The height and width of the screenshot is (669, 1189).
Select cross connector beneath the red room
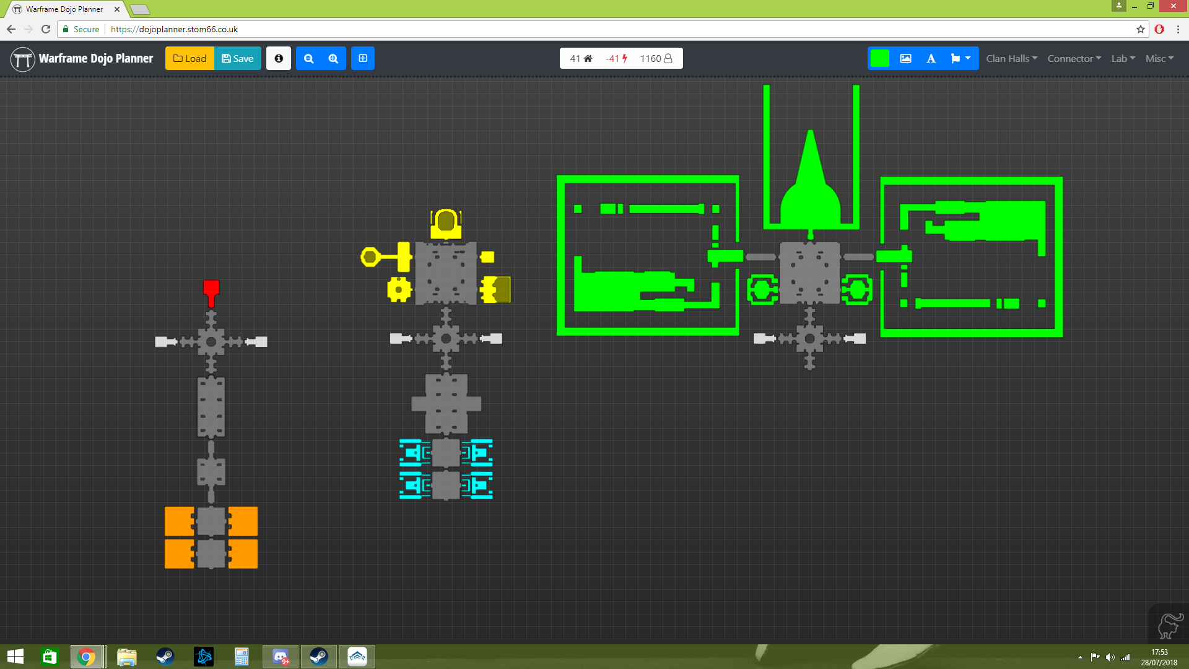tap(211, 341)
